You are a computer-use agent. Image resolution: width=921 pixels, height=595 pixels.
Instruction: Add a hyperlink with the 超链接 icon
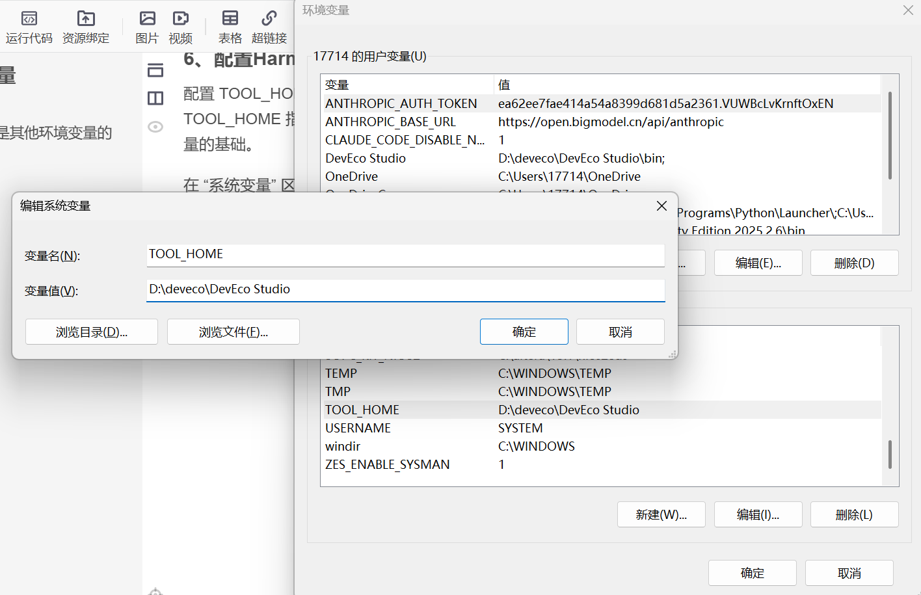269,18
